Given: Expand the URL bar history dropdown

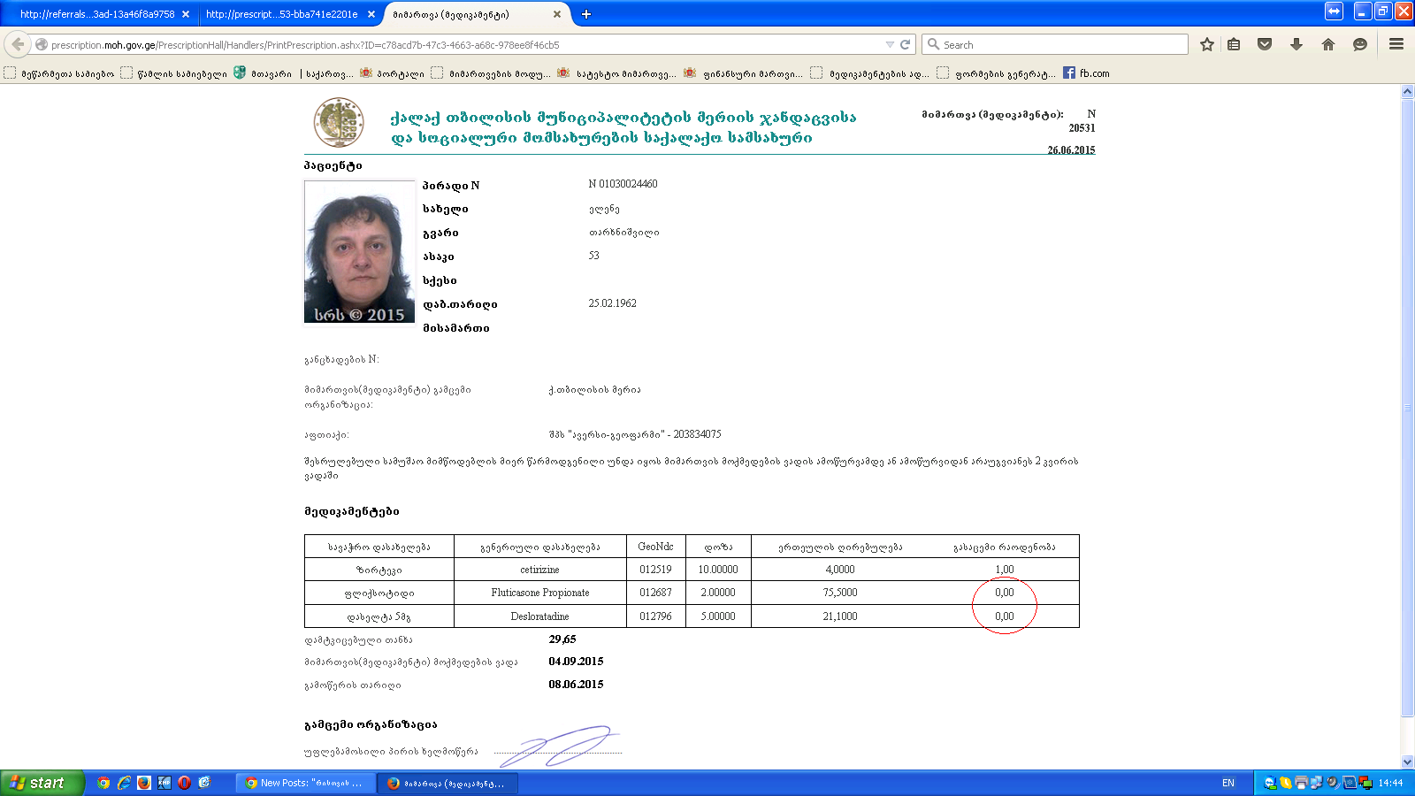Looking at the screenshot, I should [890, 44].
